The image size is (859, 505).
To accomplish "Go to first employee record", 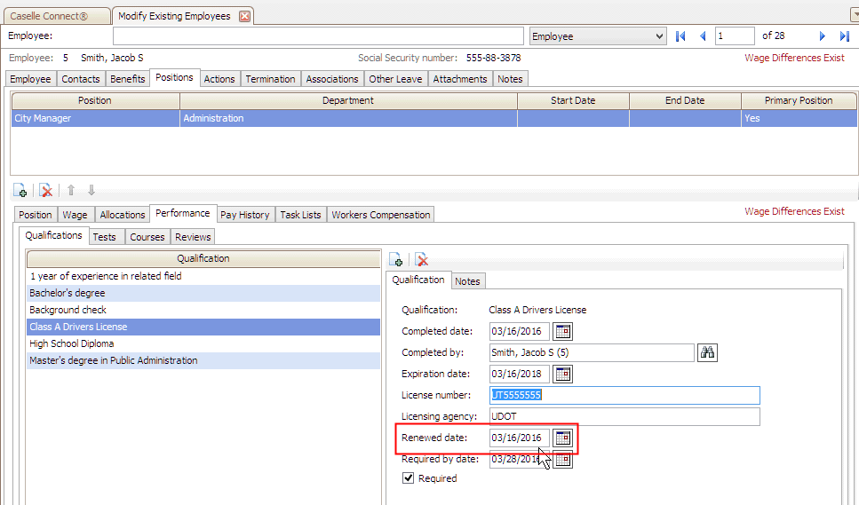I will (x=681, y=36).
